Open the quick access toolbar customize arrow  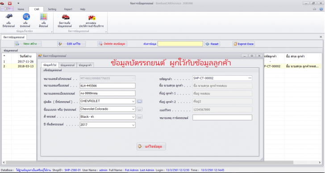tap(18, 3)
